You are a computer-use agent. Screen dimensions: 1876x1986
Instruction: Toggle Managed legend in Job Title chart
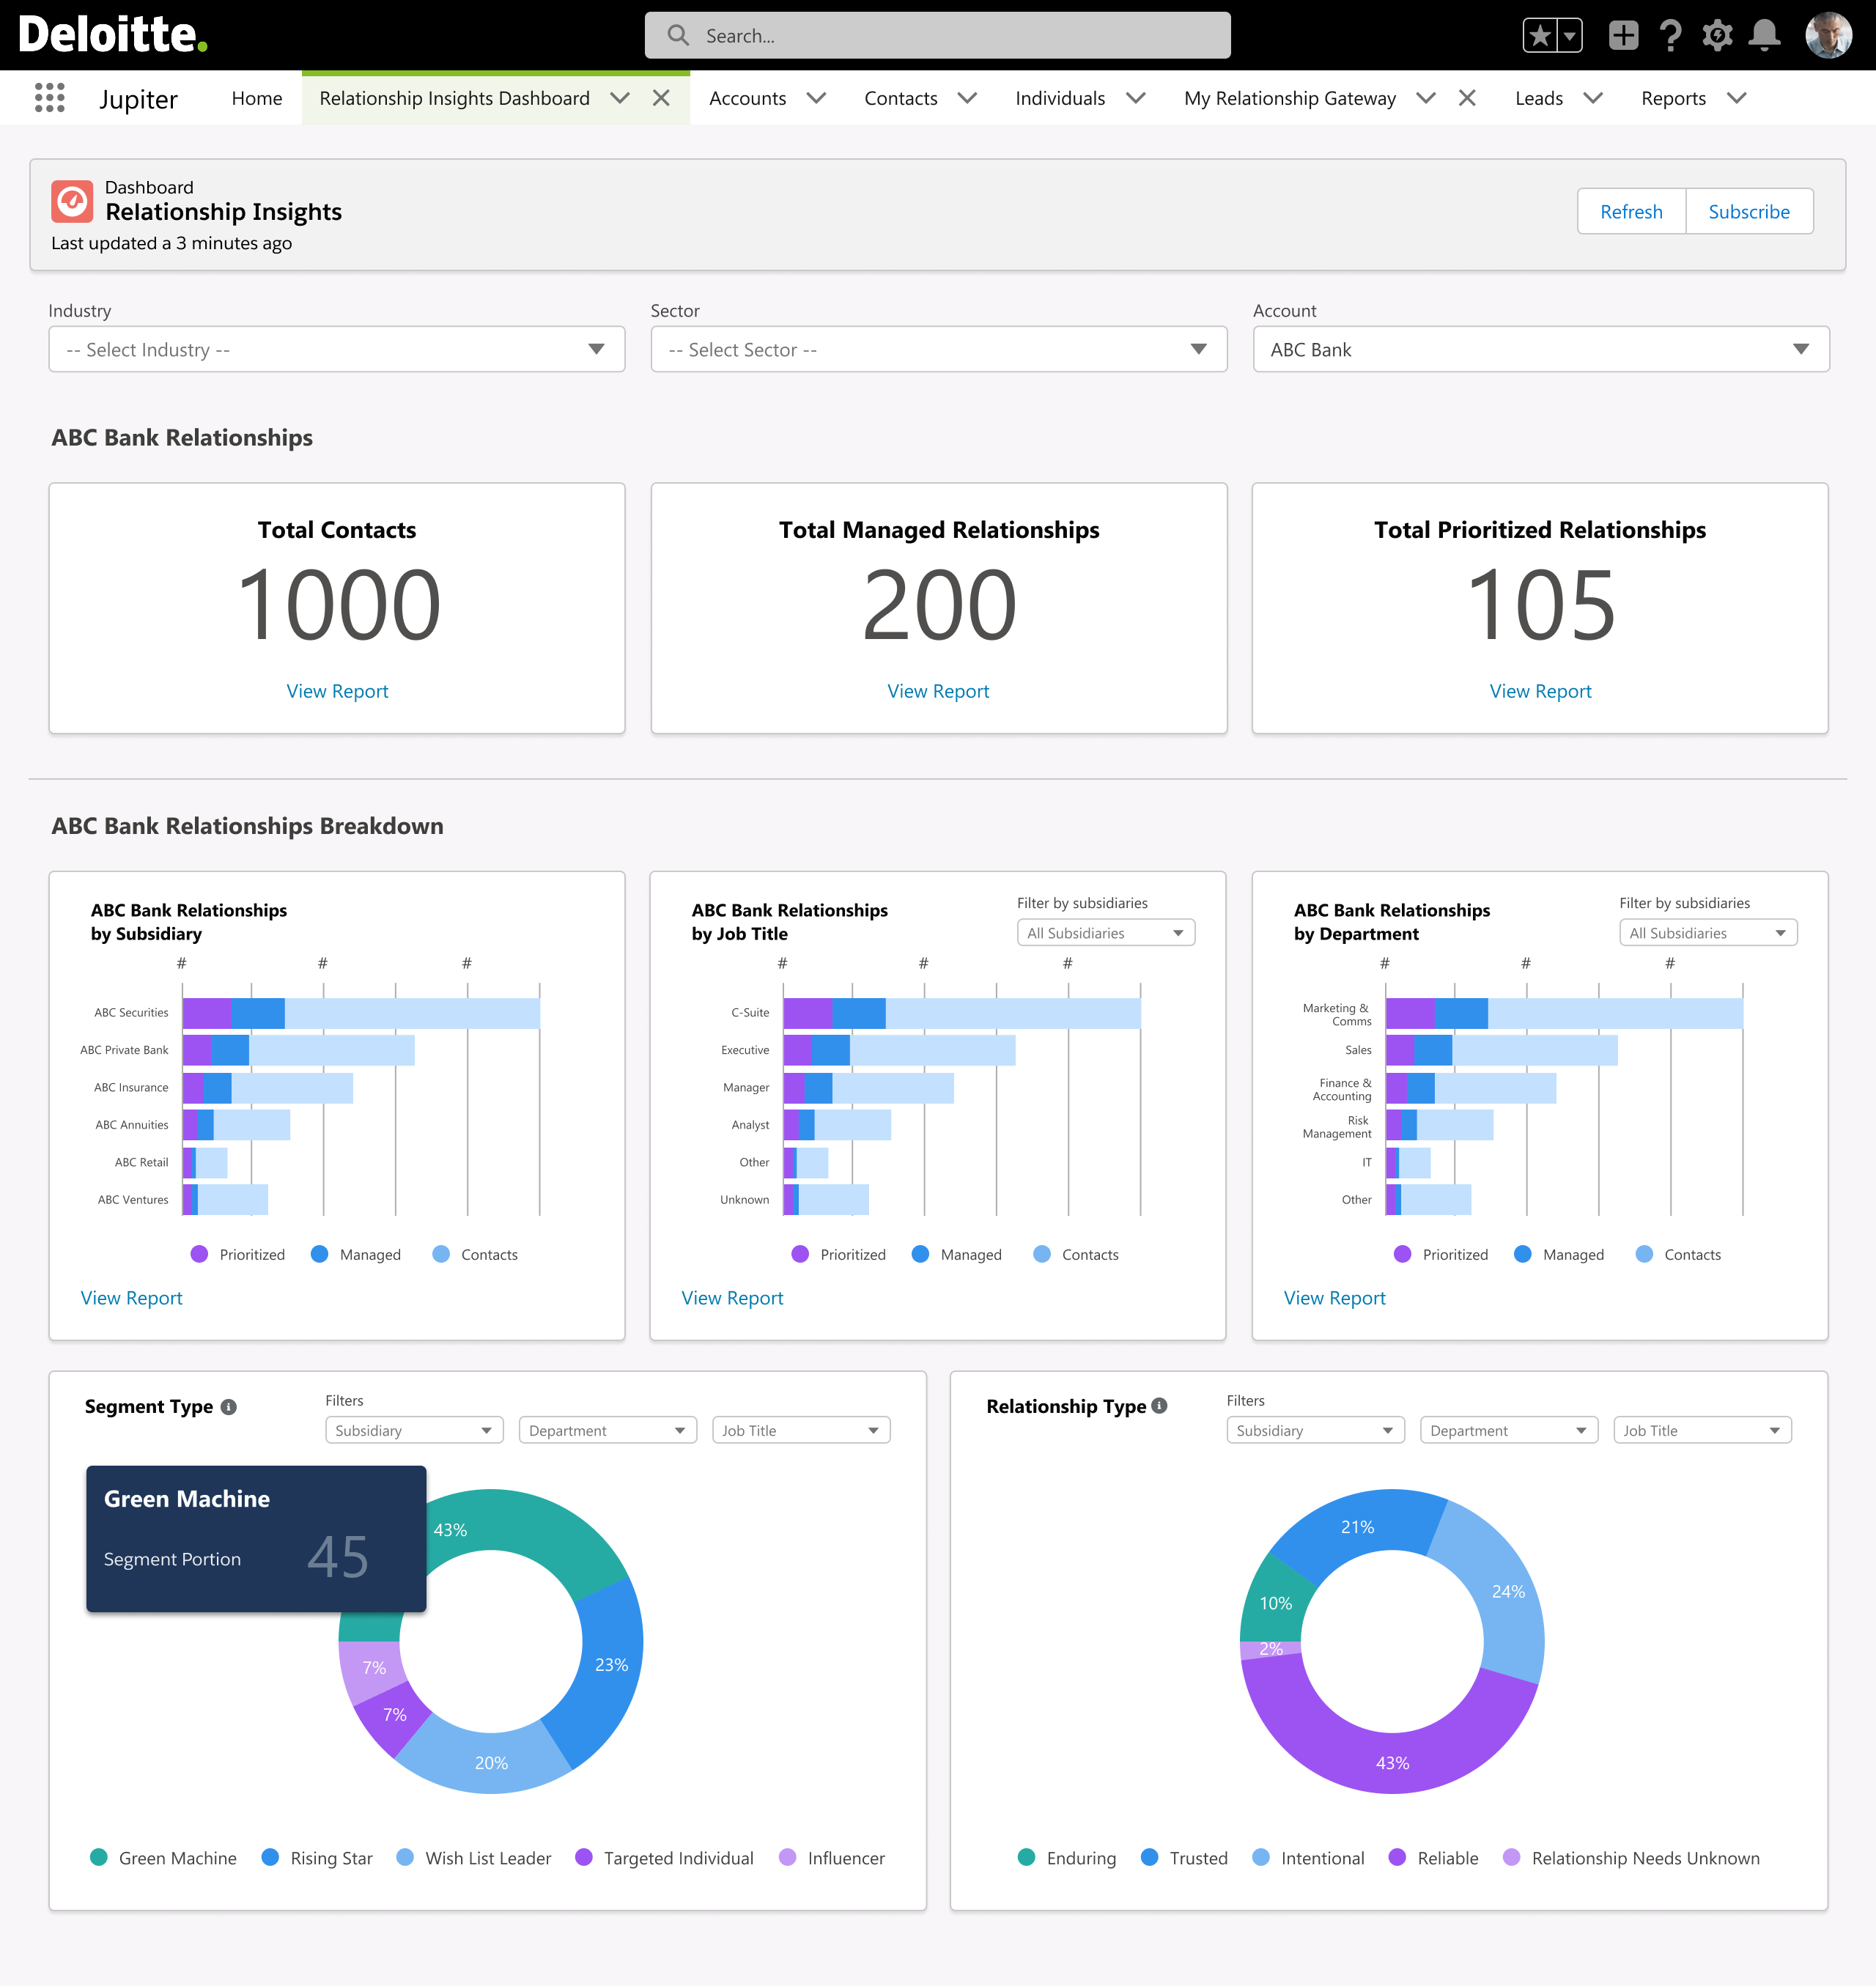pos(957,1254)
